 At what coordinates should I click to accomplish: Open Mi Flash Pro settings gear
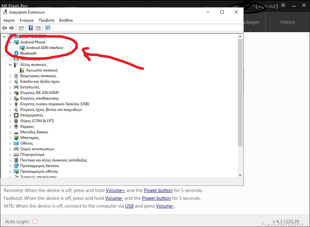tap(283, 5)
